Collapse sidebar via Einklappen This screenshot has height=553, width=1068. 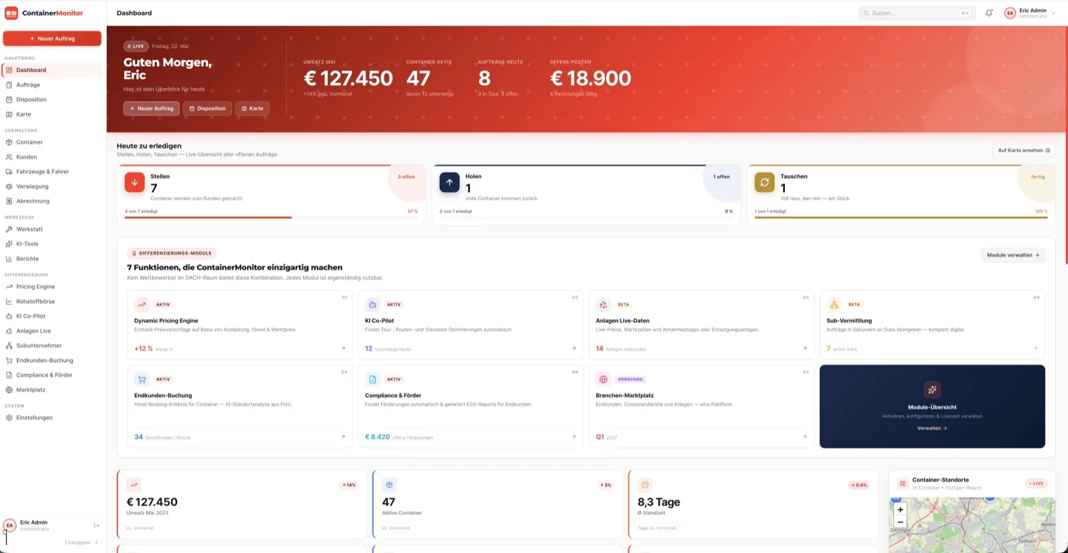(81, 542)
